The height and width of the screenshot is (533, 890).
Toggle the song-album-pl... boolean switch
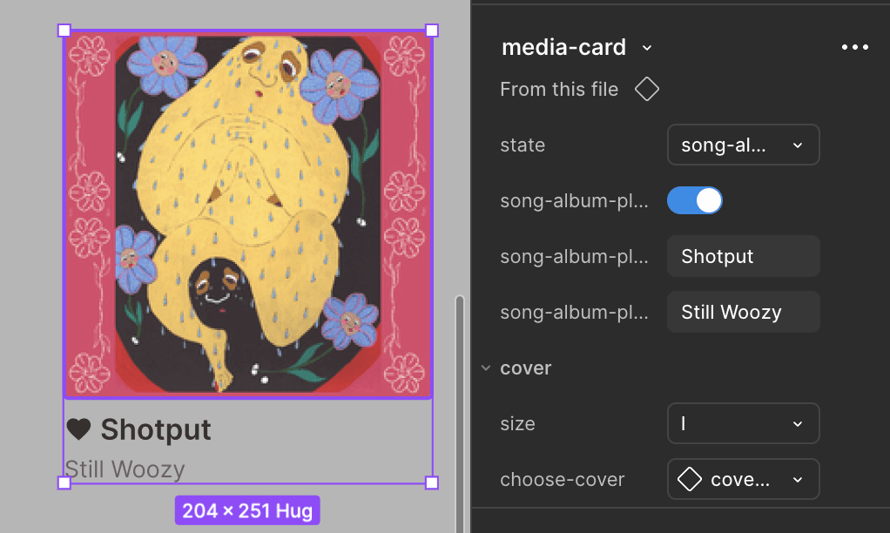(x=695, y=200)
